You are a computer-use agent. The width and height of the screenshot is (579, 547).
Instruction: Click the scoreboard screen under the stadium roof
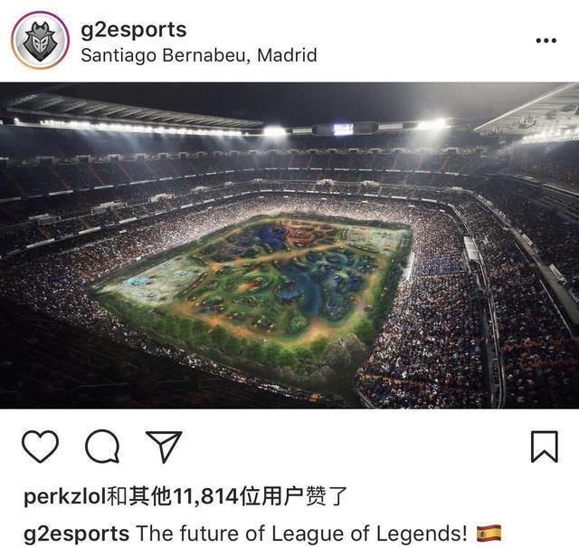pos(344,130)
